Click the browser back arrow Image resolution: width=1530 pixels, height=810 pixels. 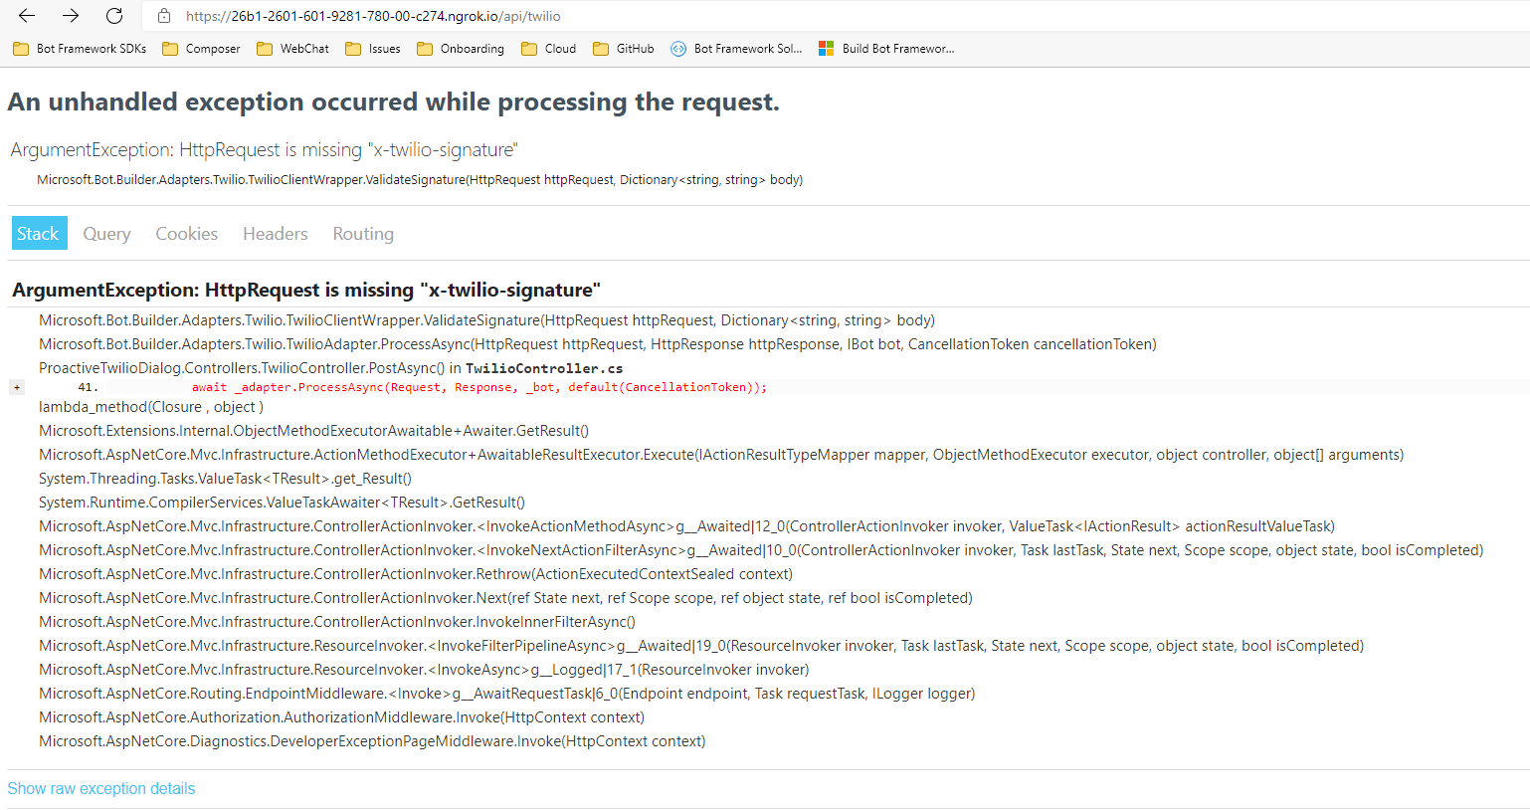[x=26, y=16]
